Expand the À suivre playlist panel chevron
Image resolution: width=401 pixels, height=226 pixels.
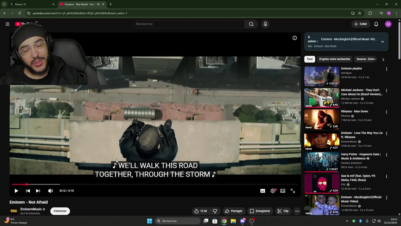tap(383, 42)
